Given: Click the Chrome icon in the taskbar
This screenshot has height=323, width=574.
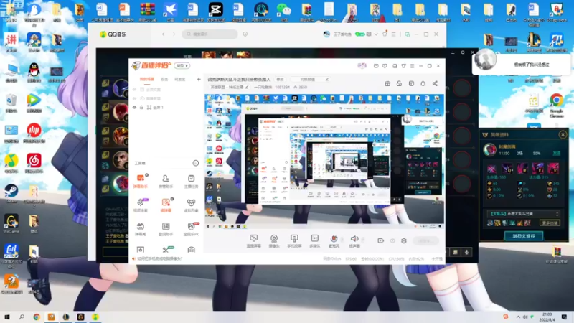Looking at the screenshot, I should (x=37, y=317).
